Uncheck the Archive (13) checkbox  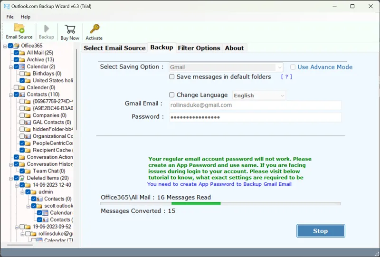tap(16, 60)
